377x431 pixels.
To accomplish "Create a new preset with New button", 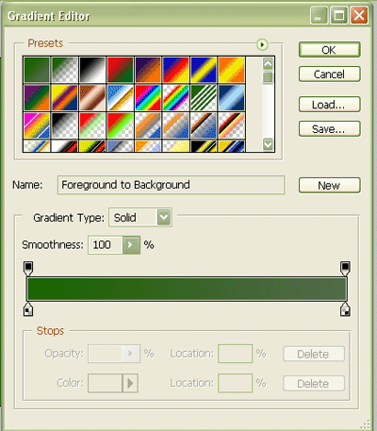I will pyautogui.click(x=329, y=186).
